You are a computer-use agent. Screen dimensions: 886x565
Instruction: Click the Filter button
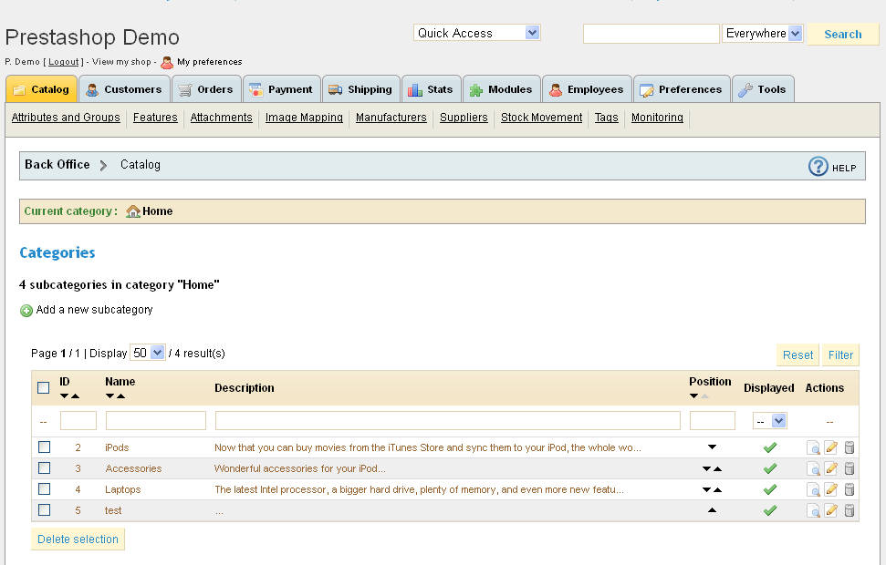[x=840, y=355]
